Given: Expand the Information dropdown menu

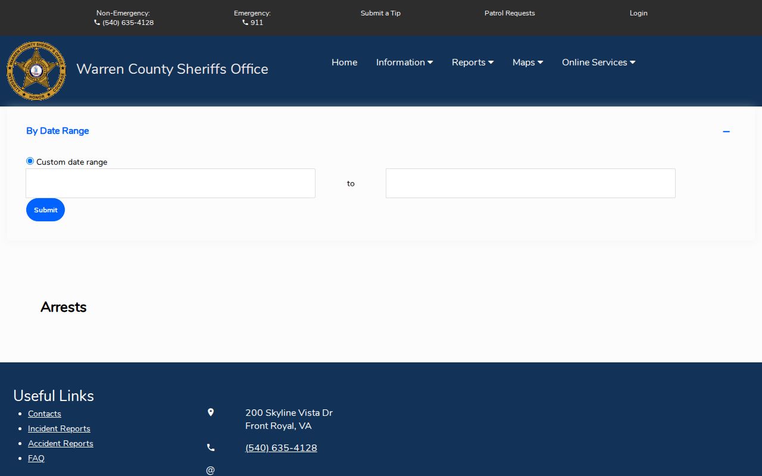Looking at the screenshot, I should point(404,62).
